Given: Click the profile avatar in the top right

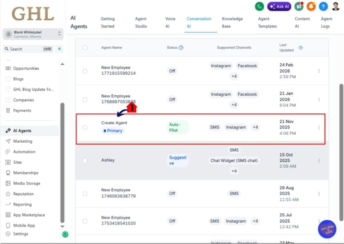Looking at the screenshot, I should [x=335, y=6].
